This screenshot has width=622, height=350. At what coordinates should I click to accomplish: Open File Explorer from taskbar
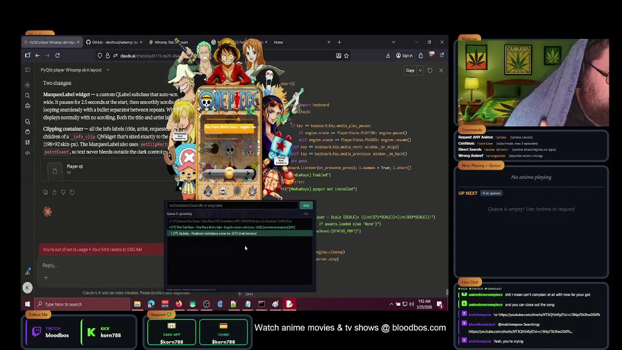(x=138, y=304)
